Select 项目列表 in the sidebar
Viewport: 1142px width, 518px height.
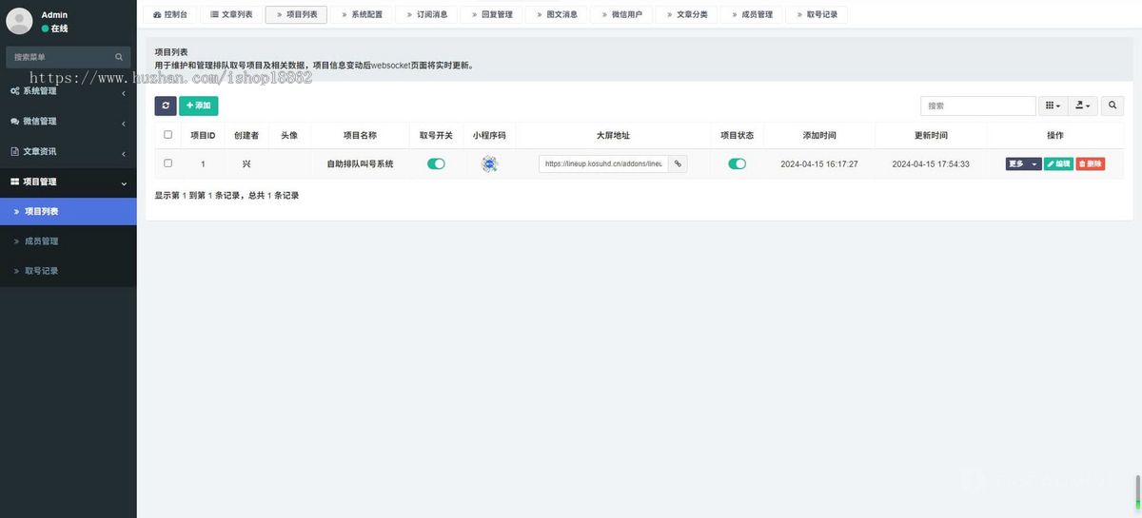[69, 211]
